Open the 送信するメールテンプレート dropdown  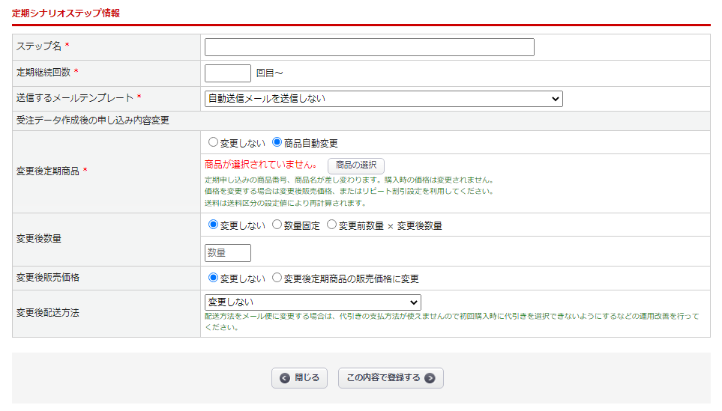(x=384, y=99)
